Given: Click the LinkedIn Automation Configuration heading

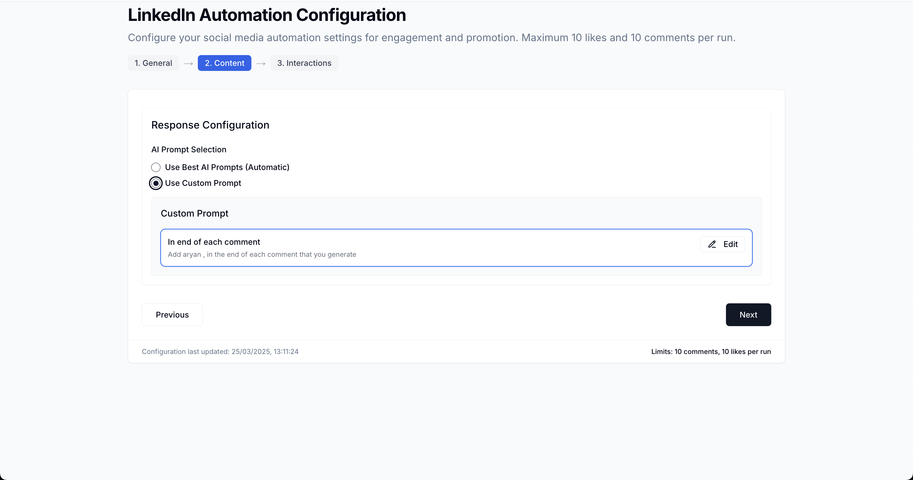Looking at the screenshot, I should (267, 15).
